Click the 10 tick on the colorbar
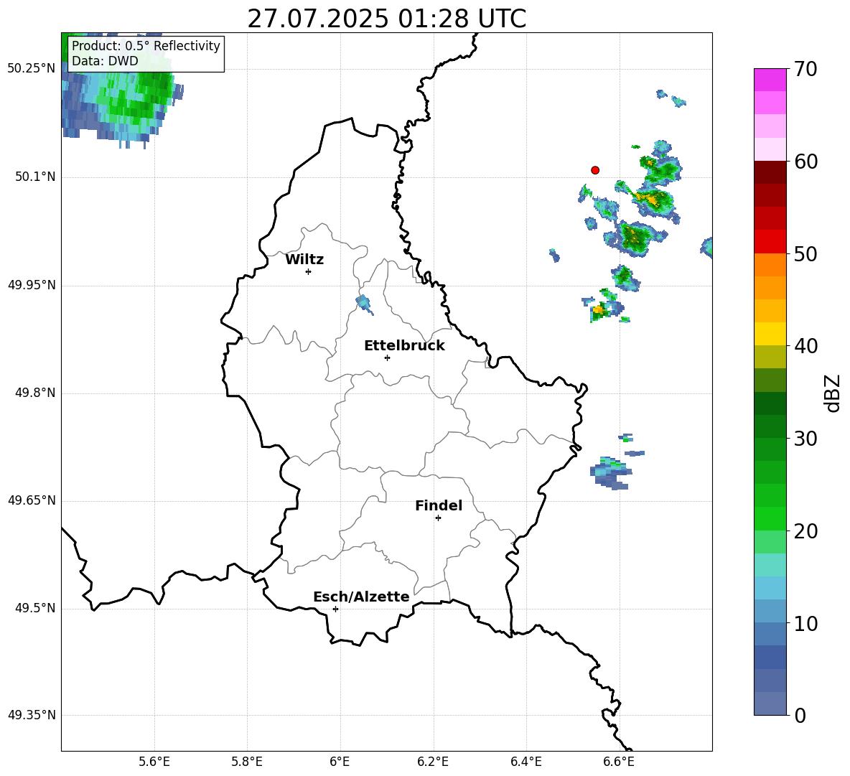Image resolution: width=850 pixels, height=776 pixels. pyautogui.click(x=805, y=623)
